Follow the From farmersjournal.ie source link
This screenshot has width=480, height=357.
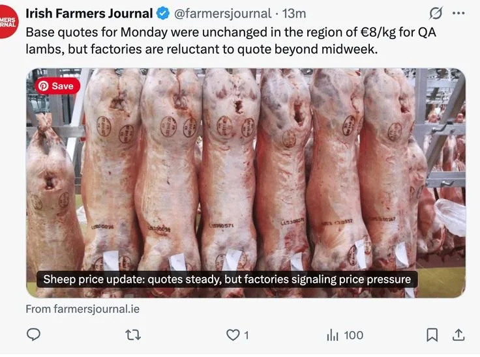[82, 309]
